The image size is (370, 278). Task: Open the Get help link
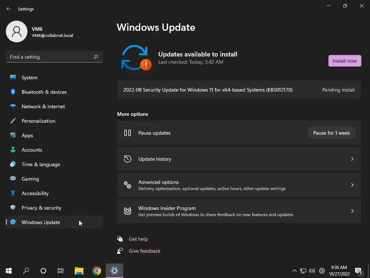(x=138, y=239)
